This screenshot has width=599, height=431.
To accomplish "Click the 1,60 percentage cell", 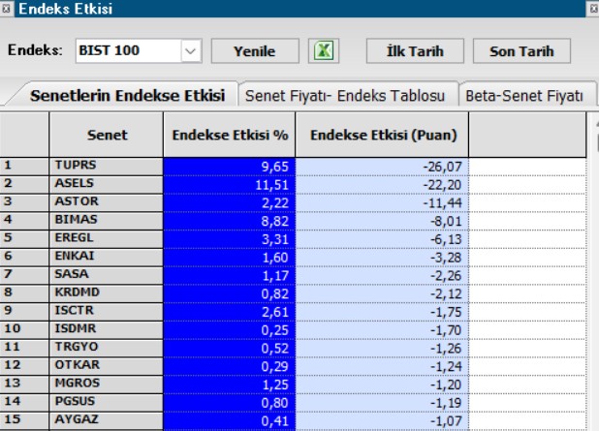I will (229, 258).
